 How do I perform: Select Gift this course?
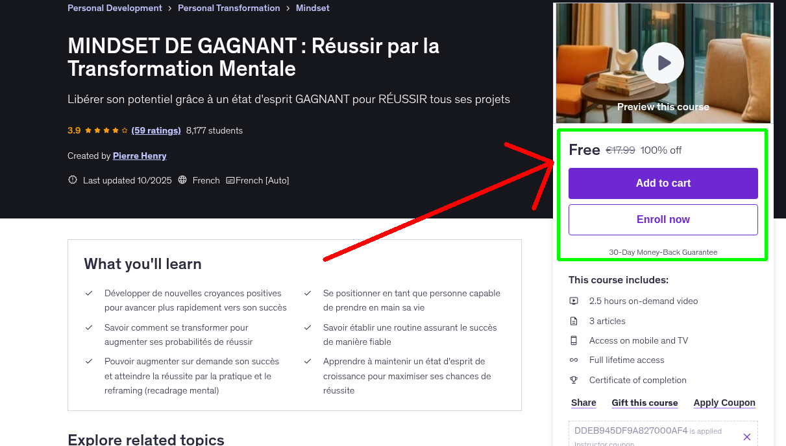tap(645, 403)
